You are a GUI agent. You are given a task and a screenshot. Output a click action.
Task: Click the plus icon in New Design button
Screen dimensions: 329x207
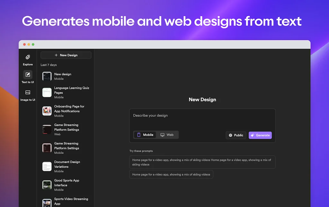(56, 55)
